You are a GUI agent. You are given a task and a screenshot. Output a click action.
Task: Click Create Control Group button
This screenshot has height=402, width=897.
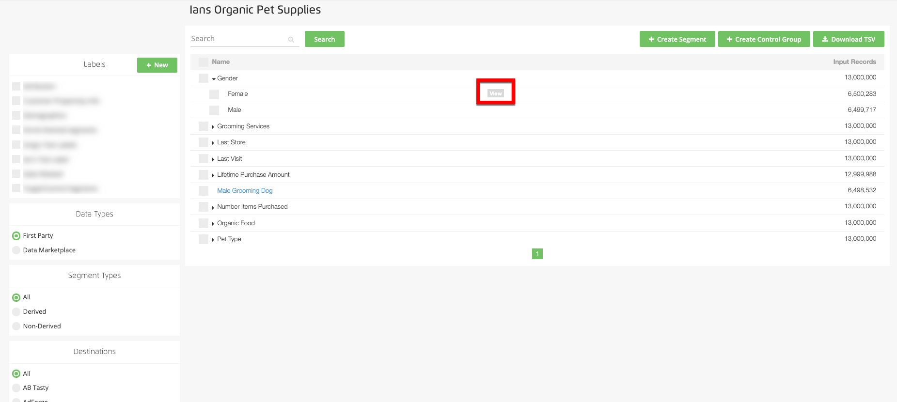point(764,39)
